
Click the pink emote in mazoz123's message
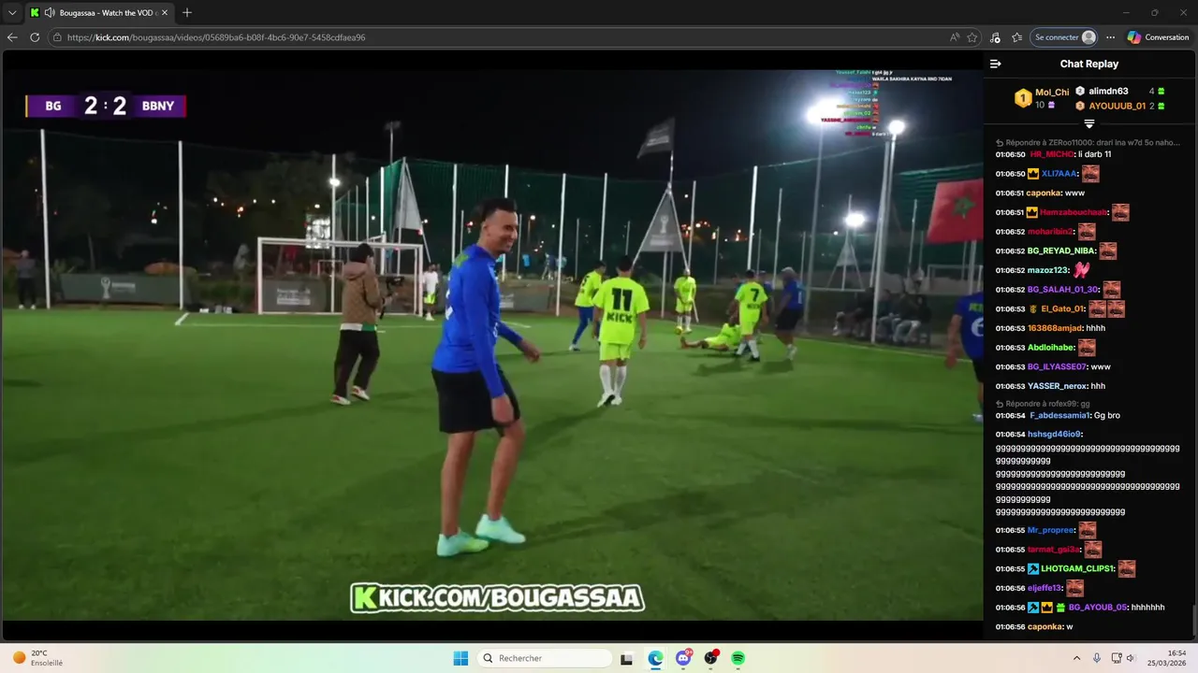(1081, 270)
